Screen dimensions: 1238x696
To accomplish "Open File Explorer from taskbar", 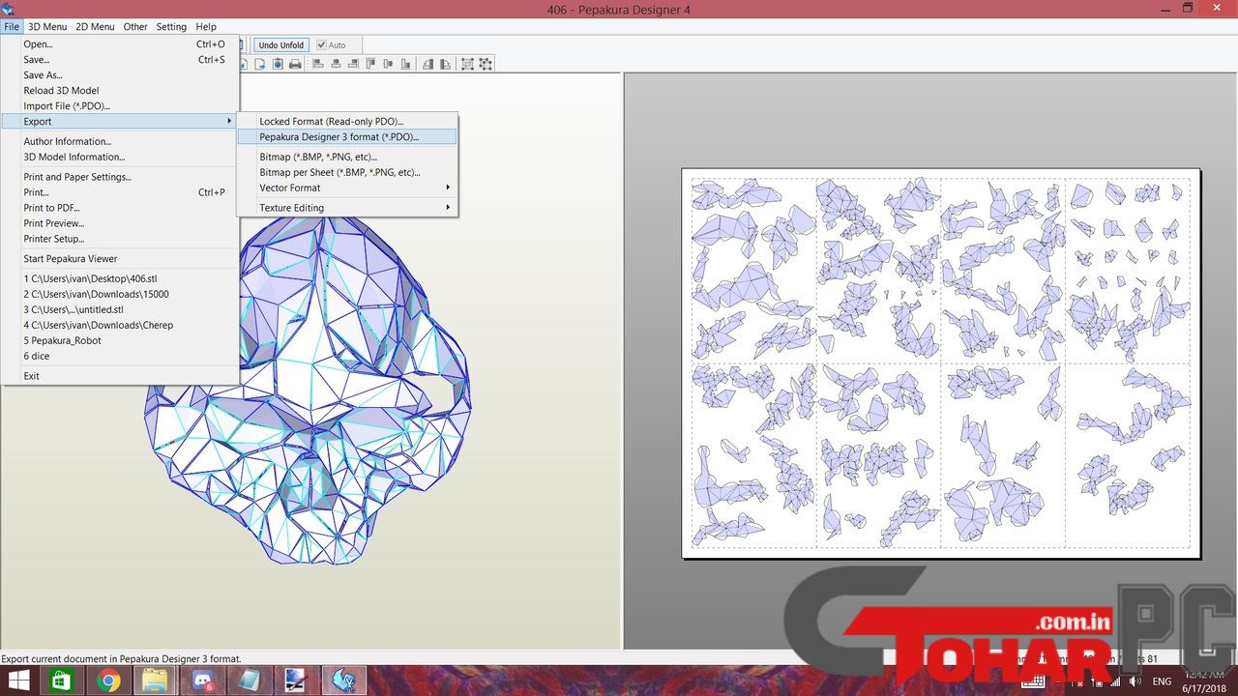I will (x=155, y=681).
